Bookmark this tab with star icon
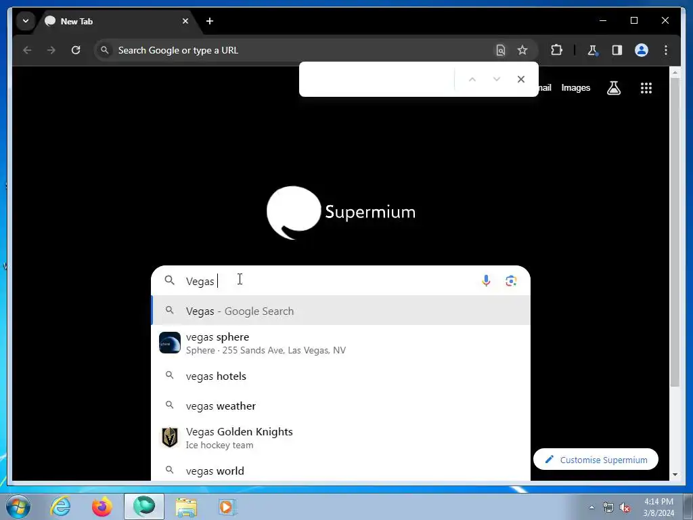Image resolution: width=693 pixels, height=520 pixels. [x=522, y=50]
